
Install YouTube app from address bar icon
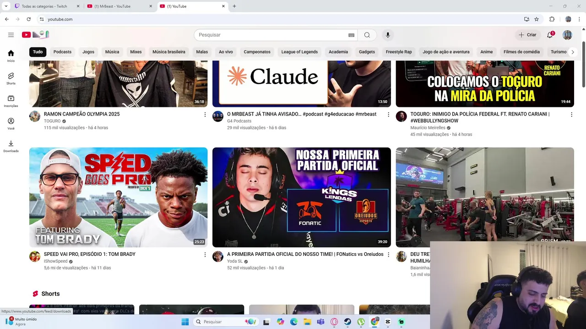point(526,19)
